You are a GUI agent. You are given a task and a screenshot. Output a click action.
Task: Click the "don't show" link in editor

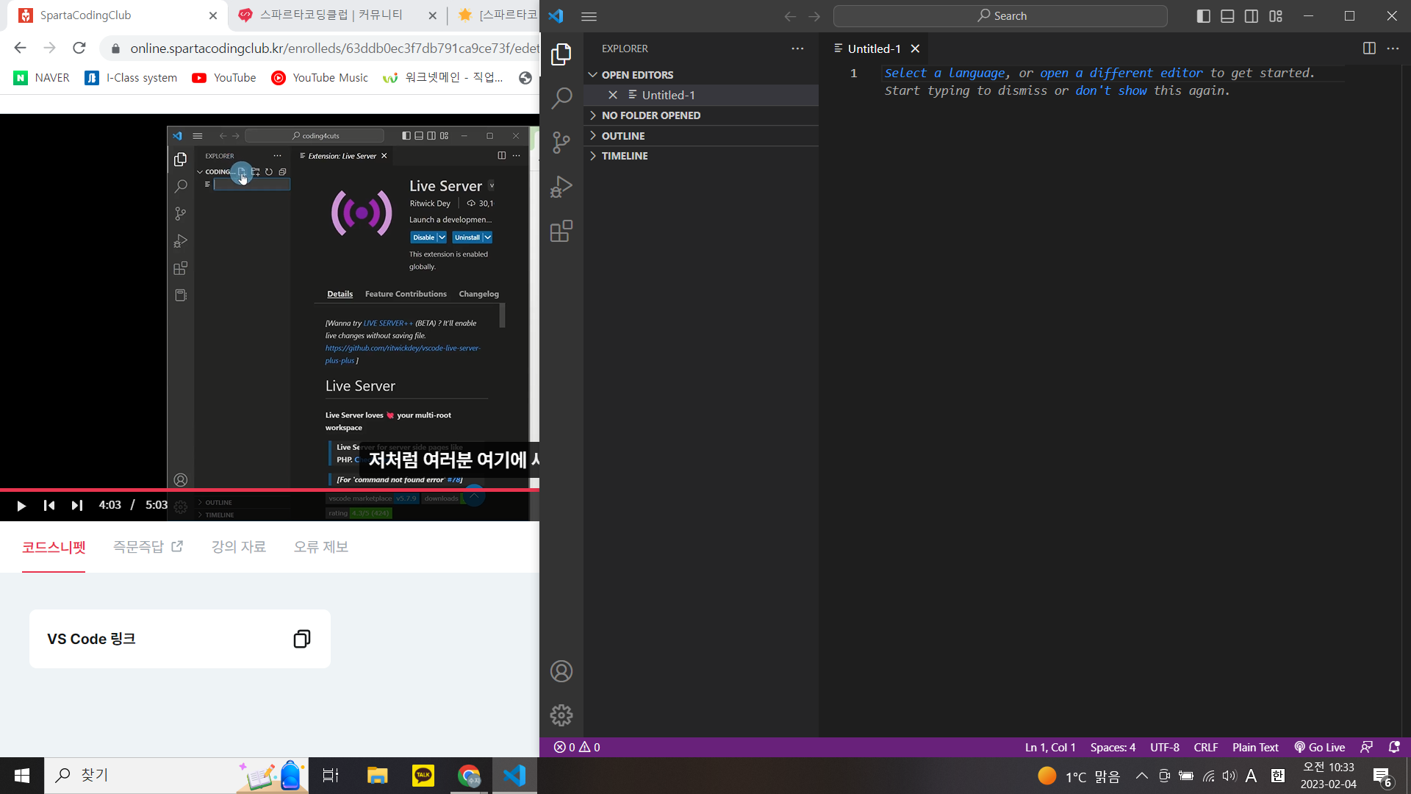click(1111, 90)
